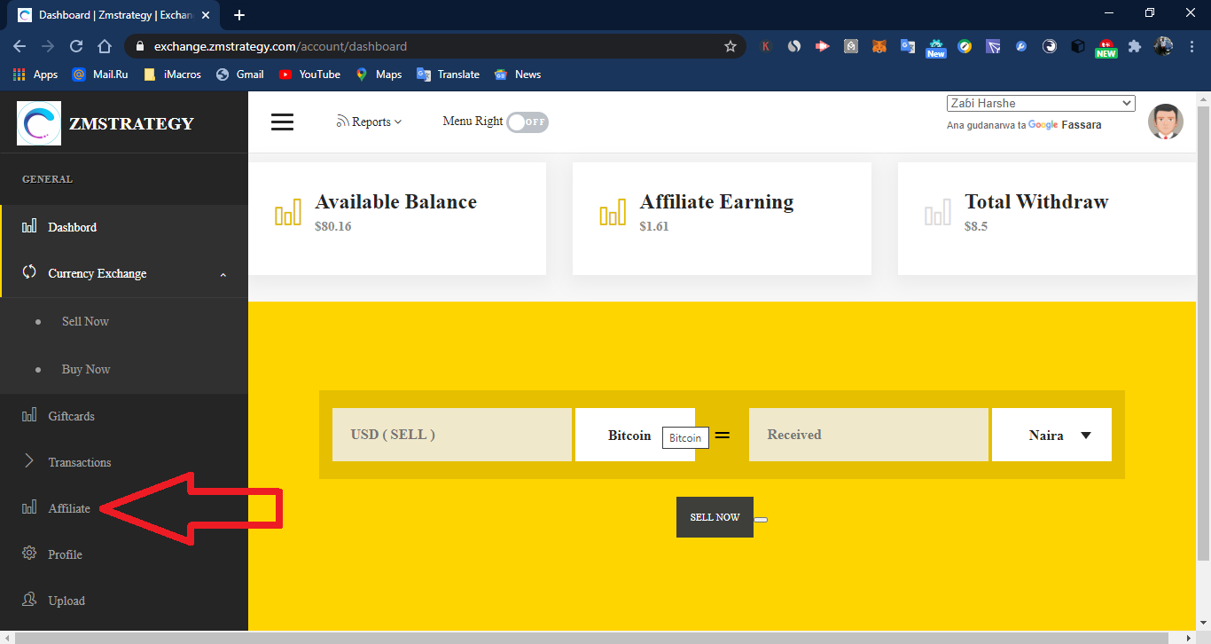
Task: Open the user avatar profile picture
Action: [1165, 122]
